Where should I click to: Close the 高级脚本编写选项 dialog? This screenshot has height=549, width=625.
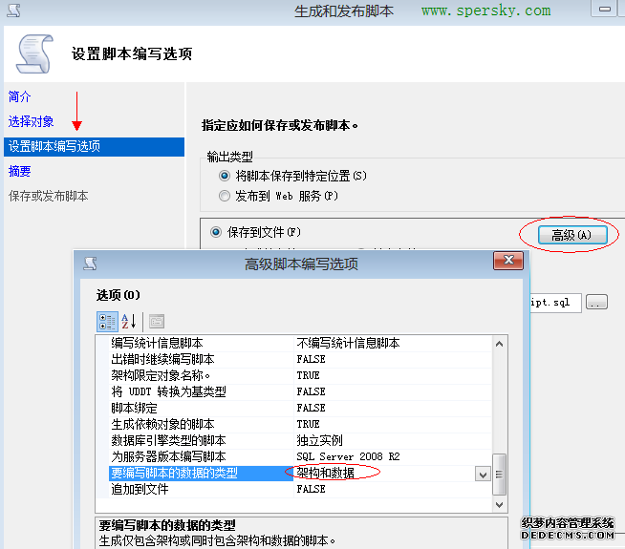[506, 263]
